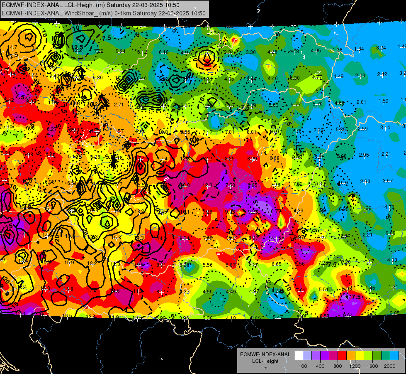This screenshot has width=406, height=374.
Task: Click the map value 4.40
Action: pos(231,291)
